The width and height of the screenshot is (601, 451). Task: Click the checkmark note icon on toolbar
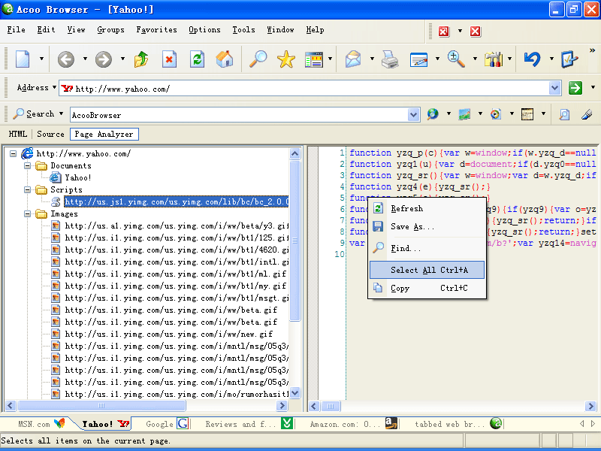[x=569, y=59]
